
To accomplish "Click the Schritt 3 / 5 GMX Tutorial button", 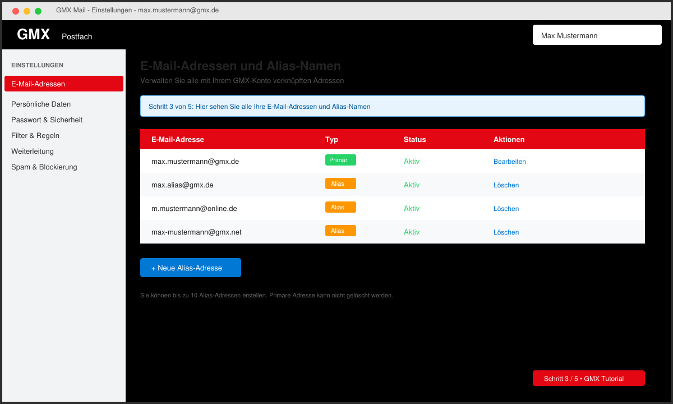I will (589, 378).
